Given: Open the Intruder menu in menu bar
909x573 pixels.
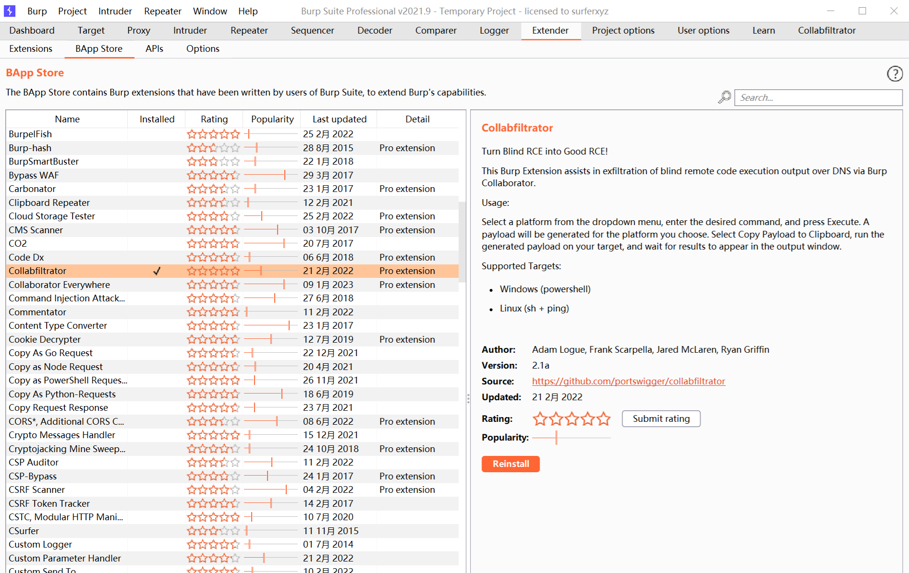Looking at the screenshot, I should (115, 11).
